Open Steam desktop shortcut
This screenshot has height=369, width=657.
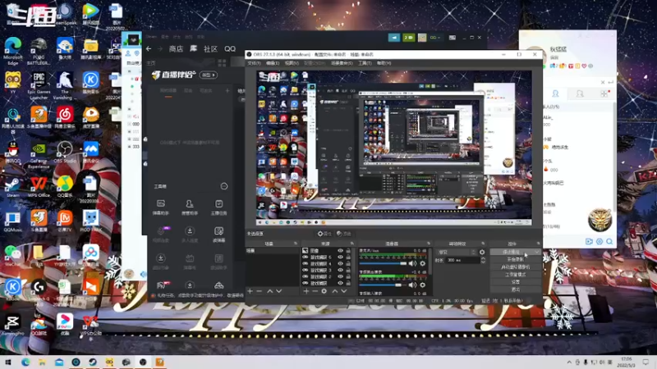(12, 187)
